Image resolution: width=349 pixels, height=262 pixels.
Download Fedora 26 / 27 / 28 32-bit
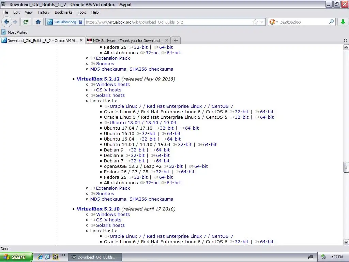(163, 172)
